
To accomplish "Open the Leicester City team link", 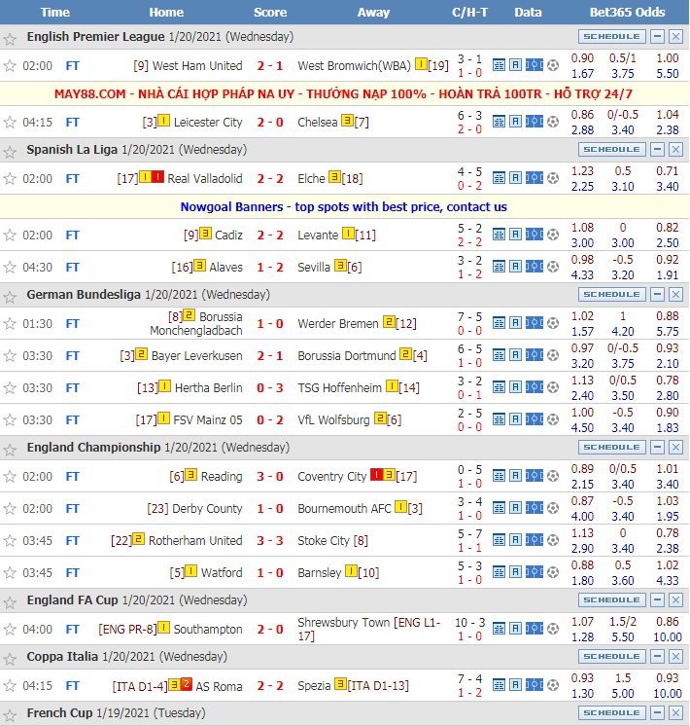I will [x=208, y=123].
